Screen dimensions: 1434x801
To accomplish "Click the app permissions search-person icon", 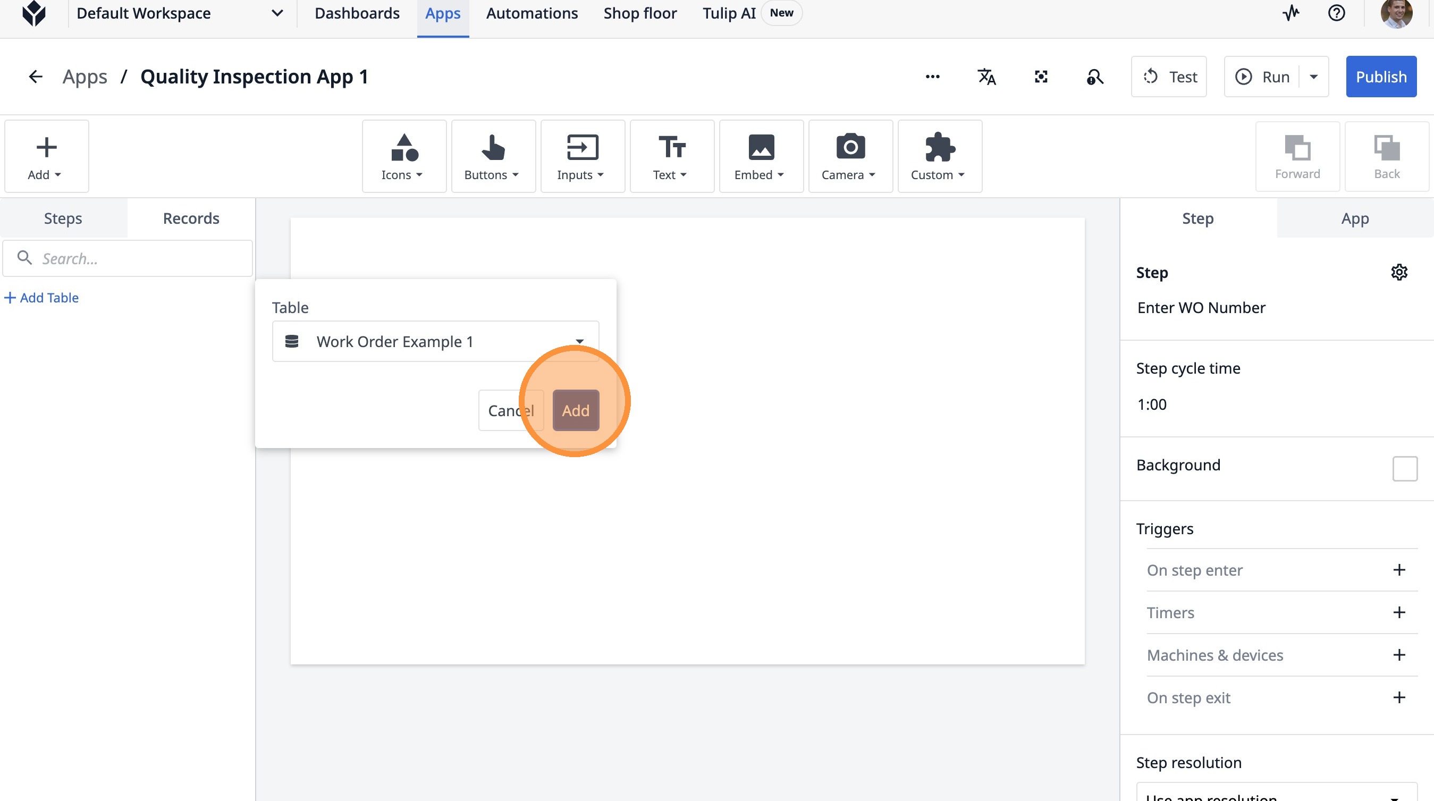I will point(1095,76).
